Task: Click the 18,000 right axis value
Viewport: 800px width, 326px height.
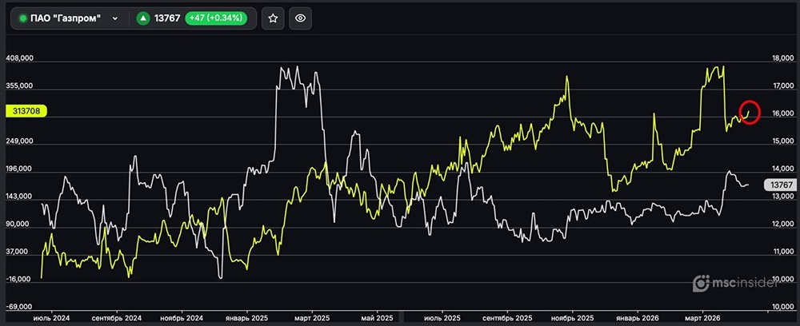Action: [782, 58]
